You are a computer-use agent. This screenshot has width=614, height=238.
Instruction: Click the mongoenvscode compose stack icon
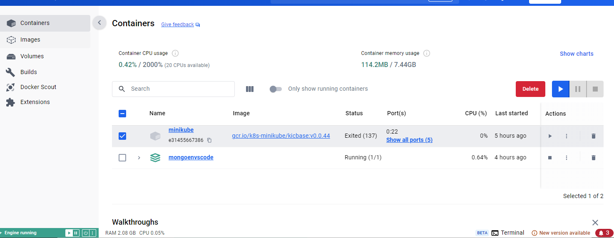pyautogui.click(x=155, y=158)
